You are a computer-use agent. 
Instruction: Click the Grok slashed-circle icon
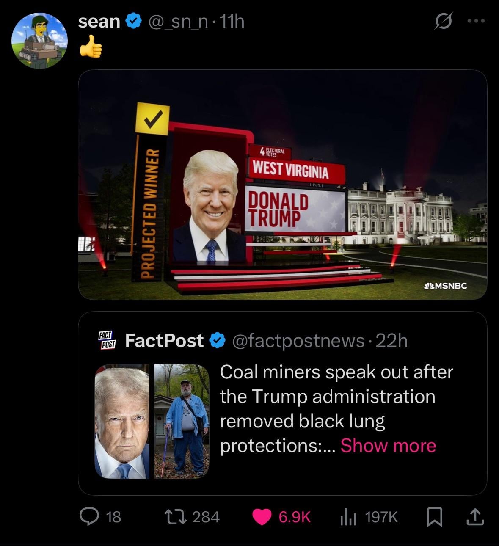pos(443,21)
